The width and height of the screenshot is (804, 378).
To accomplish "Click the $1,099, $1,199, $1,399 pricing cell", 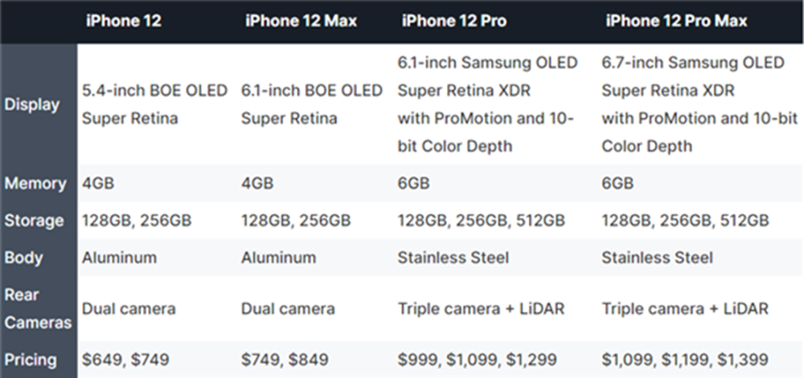I will click(x=684, y=359).
